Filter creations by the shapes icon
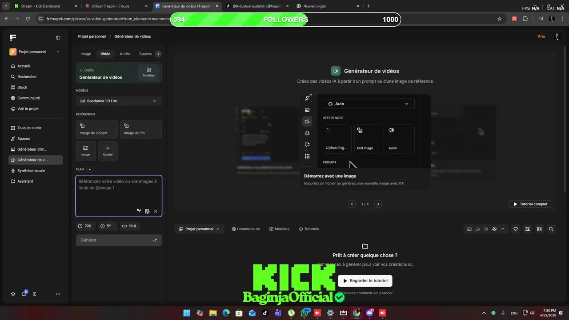Viewport: 569px width, 320px height. point(494,229)
